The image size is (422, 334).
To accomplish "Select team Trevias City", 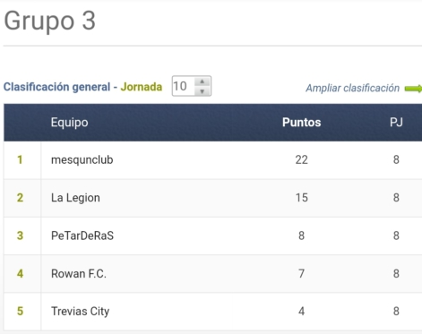I will pyautogui.click(x=81, y=312).
